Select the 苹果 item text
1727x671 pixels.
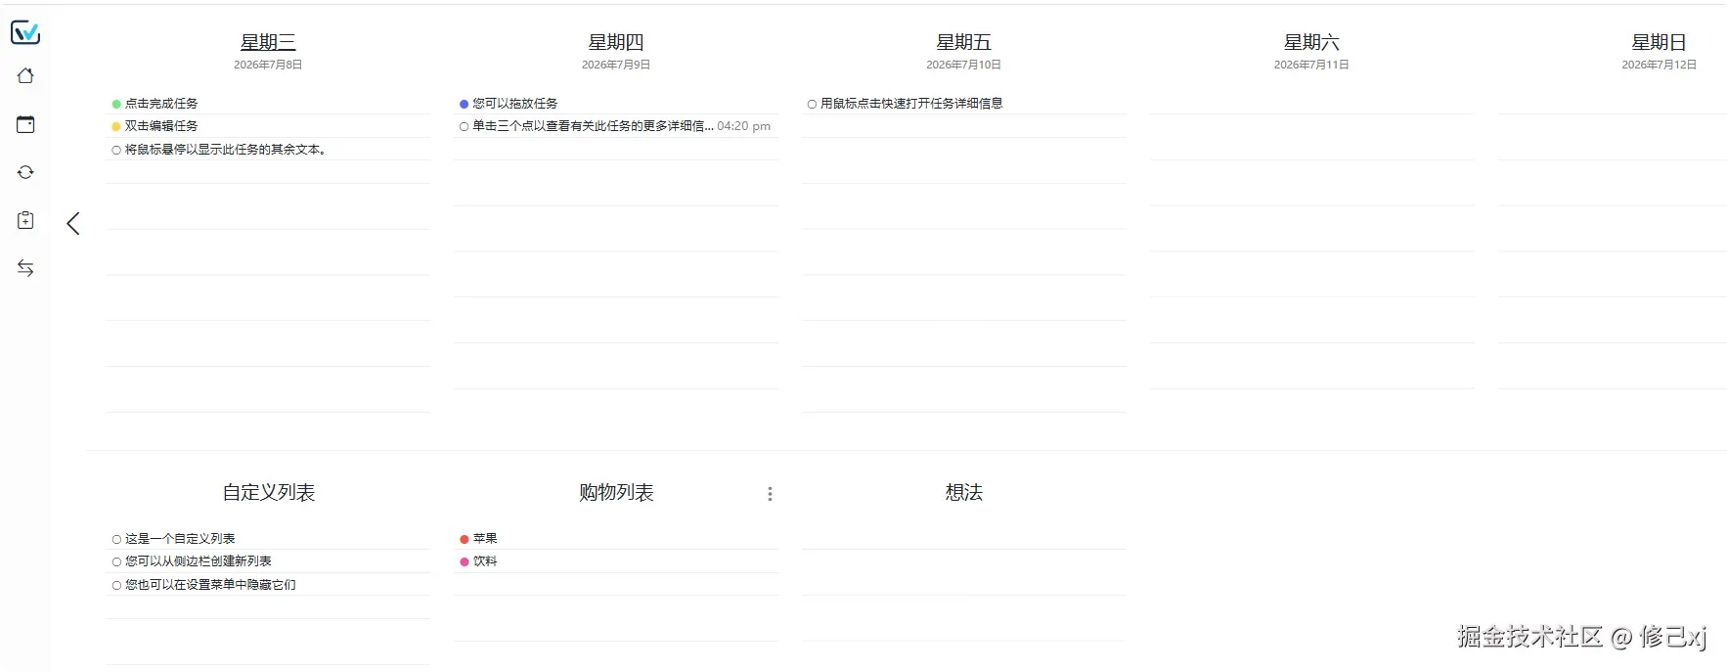point(485,539)
